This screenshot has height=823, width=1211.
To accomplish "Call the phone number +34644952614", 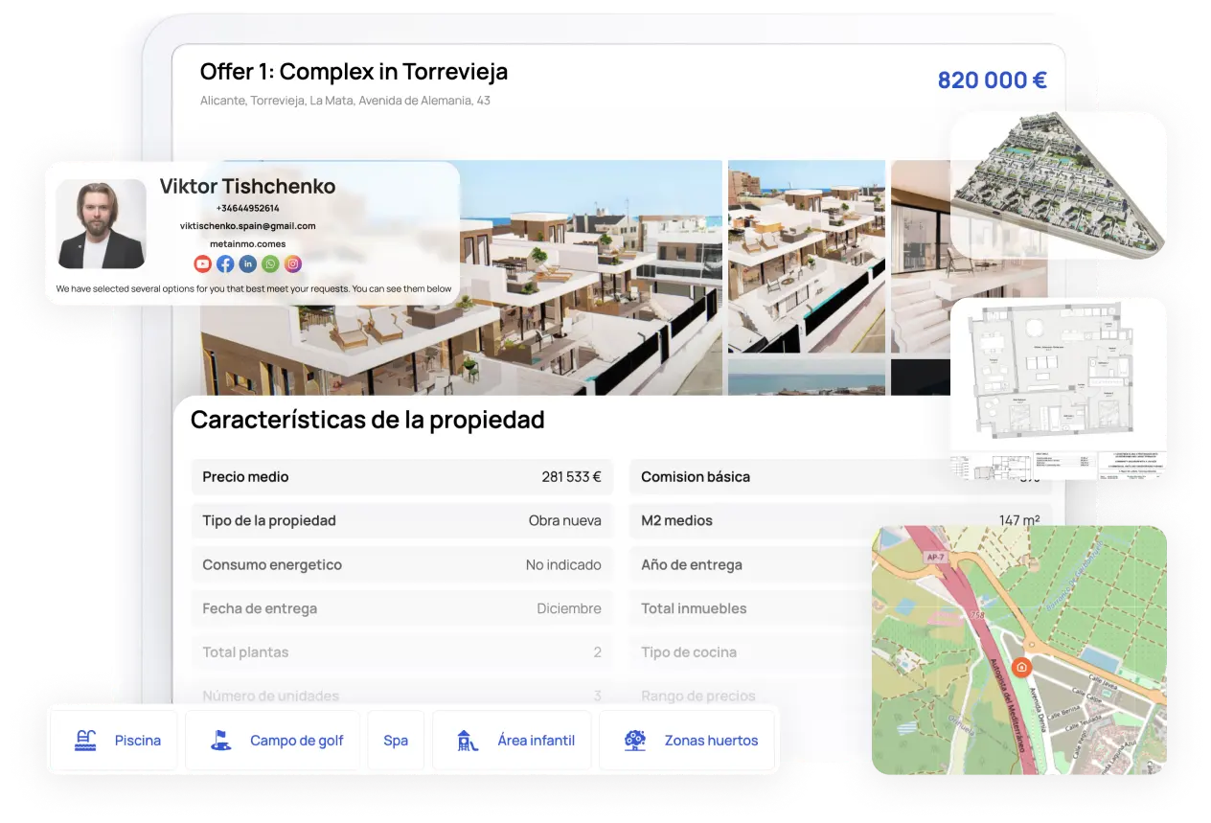I will [247, 208].
